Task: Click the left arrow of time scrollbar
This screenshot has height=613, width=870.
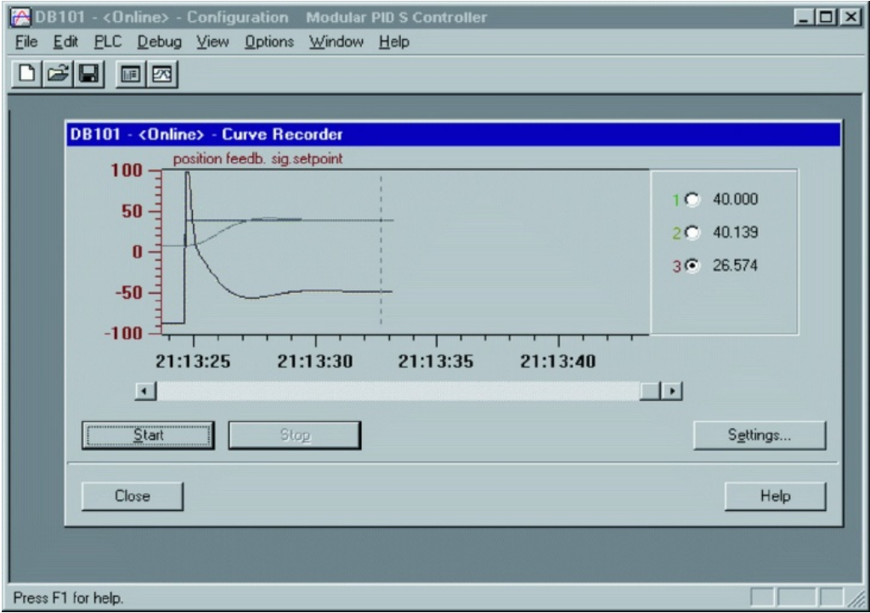Action: click(143, 391)
